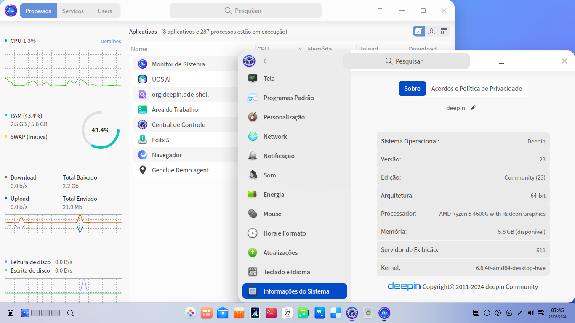Viewport: 575px width, 323px height.
Task: Open the Control Center hamburger menu
Action: [501, 61]
